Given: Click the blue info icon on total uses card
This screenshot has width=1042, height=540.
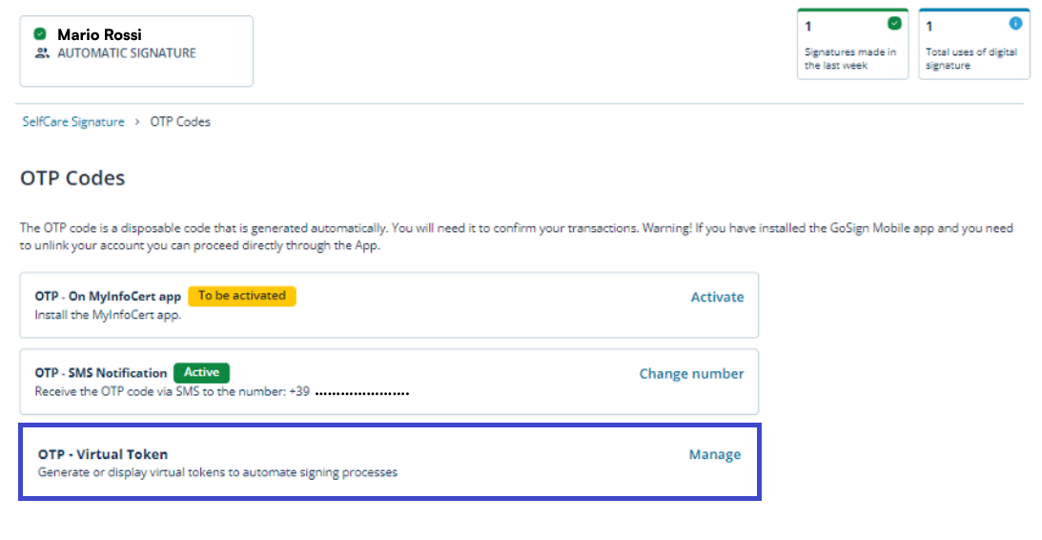Looking at the screenshot, I should click(x=1015, y=24).
